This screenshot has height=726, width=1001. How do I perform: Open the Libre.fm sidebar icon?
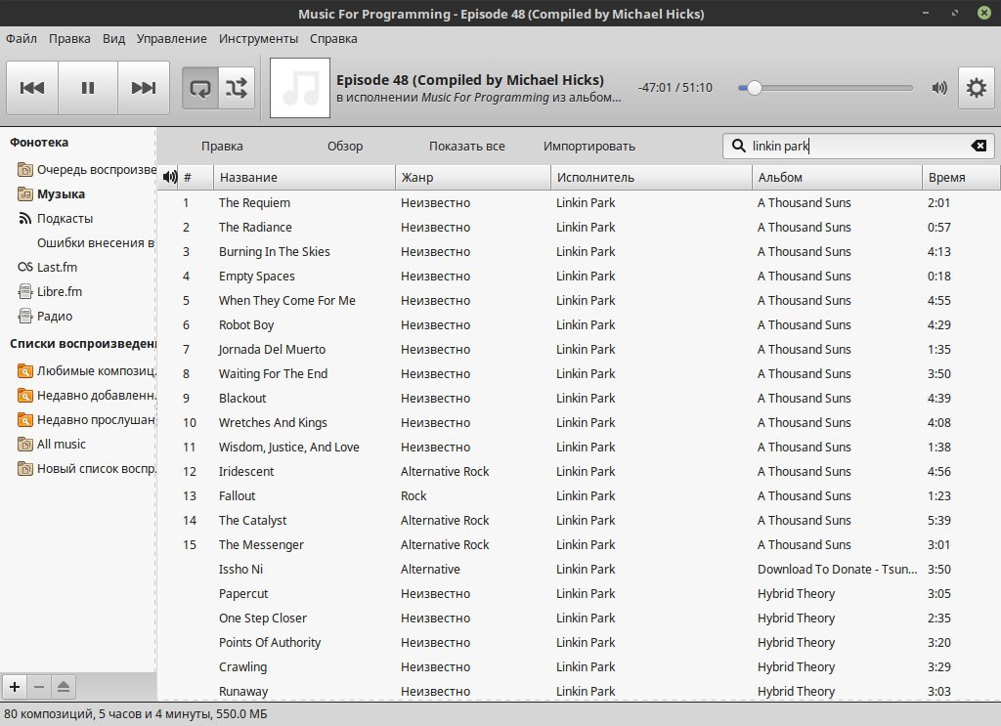(24, 291)
